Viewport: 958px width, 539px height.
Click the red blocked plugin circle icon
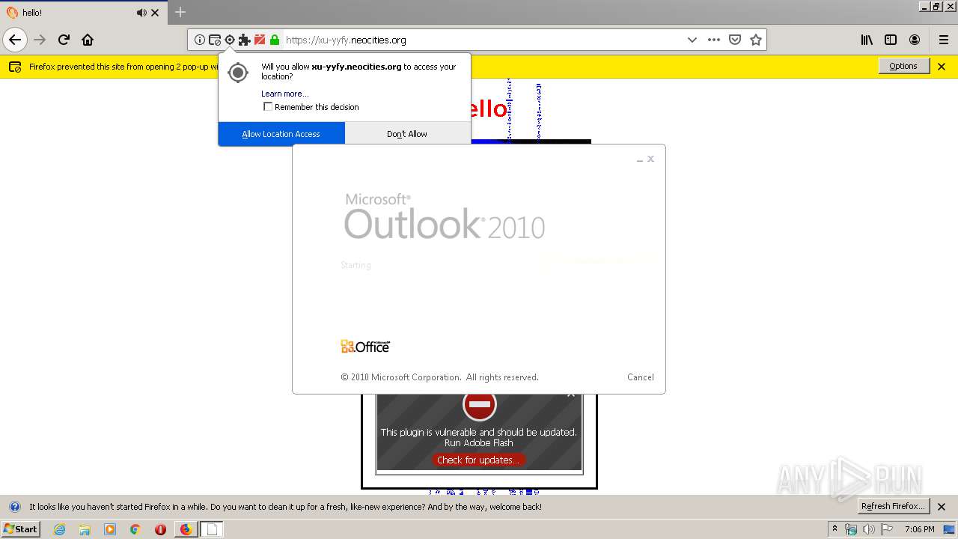[479, 404]
